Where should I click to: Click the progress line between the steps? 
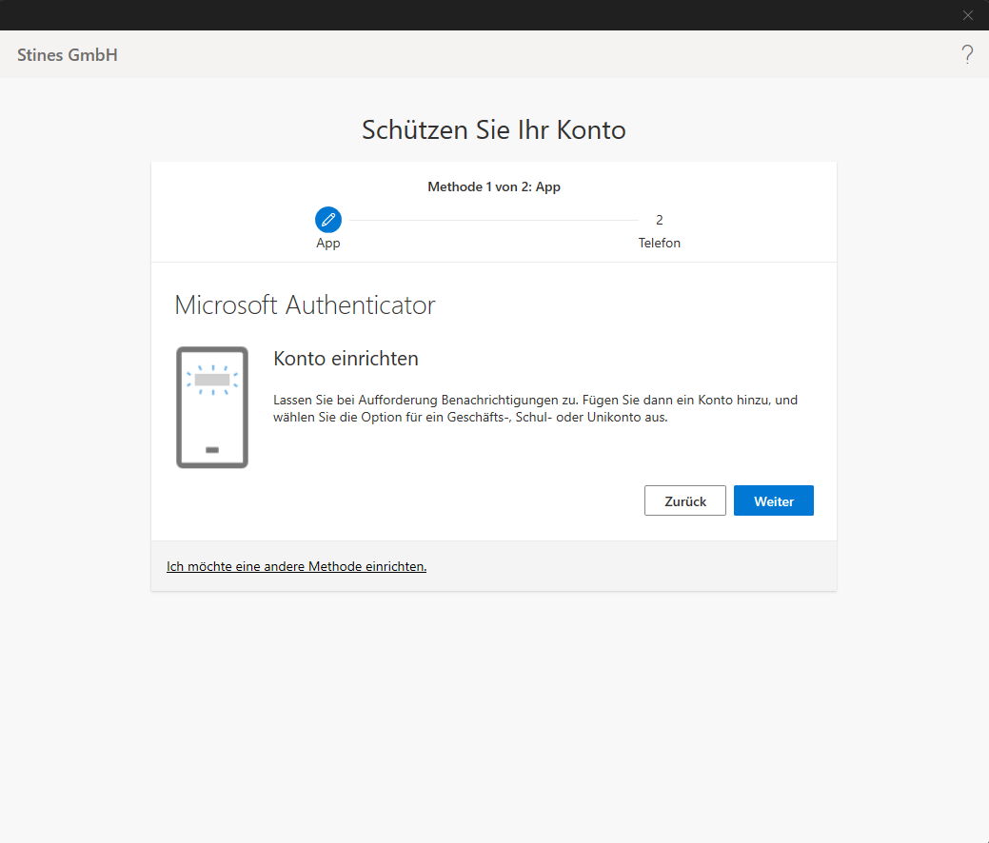click(x=493, y=220)
